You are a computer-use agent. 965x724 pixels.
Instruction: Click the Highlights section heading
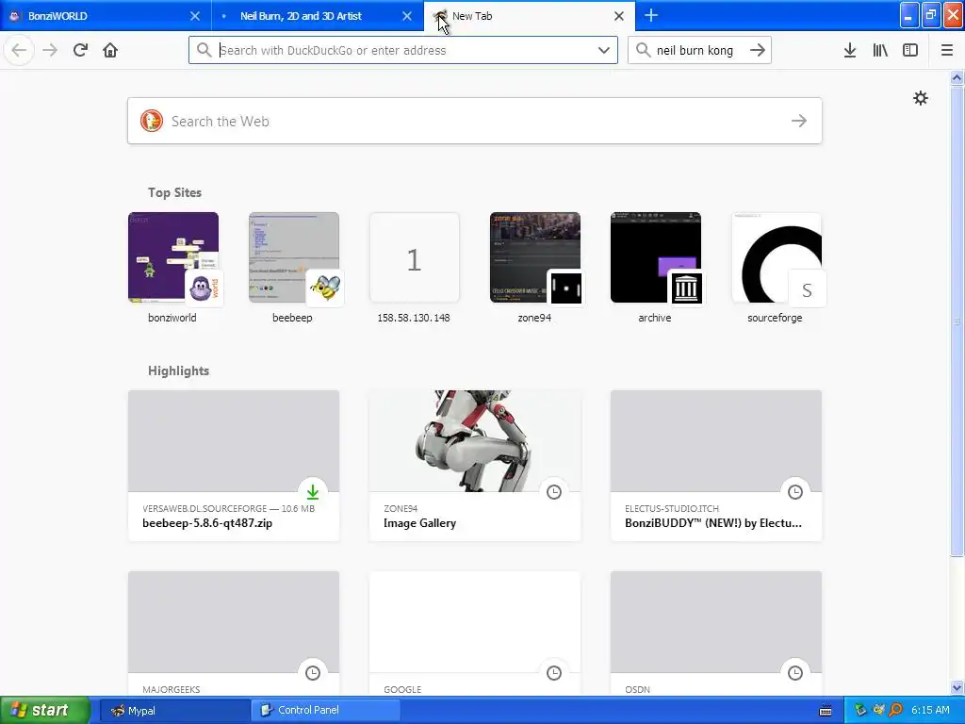tap(178, 370)
